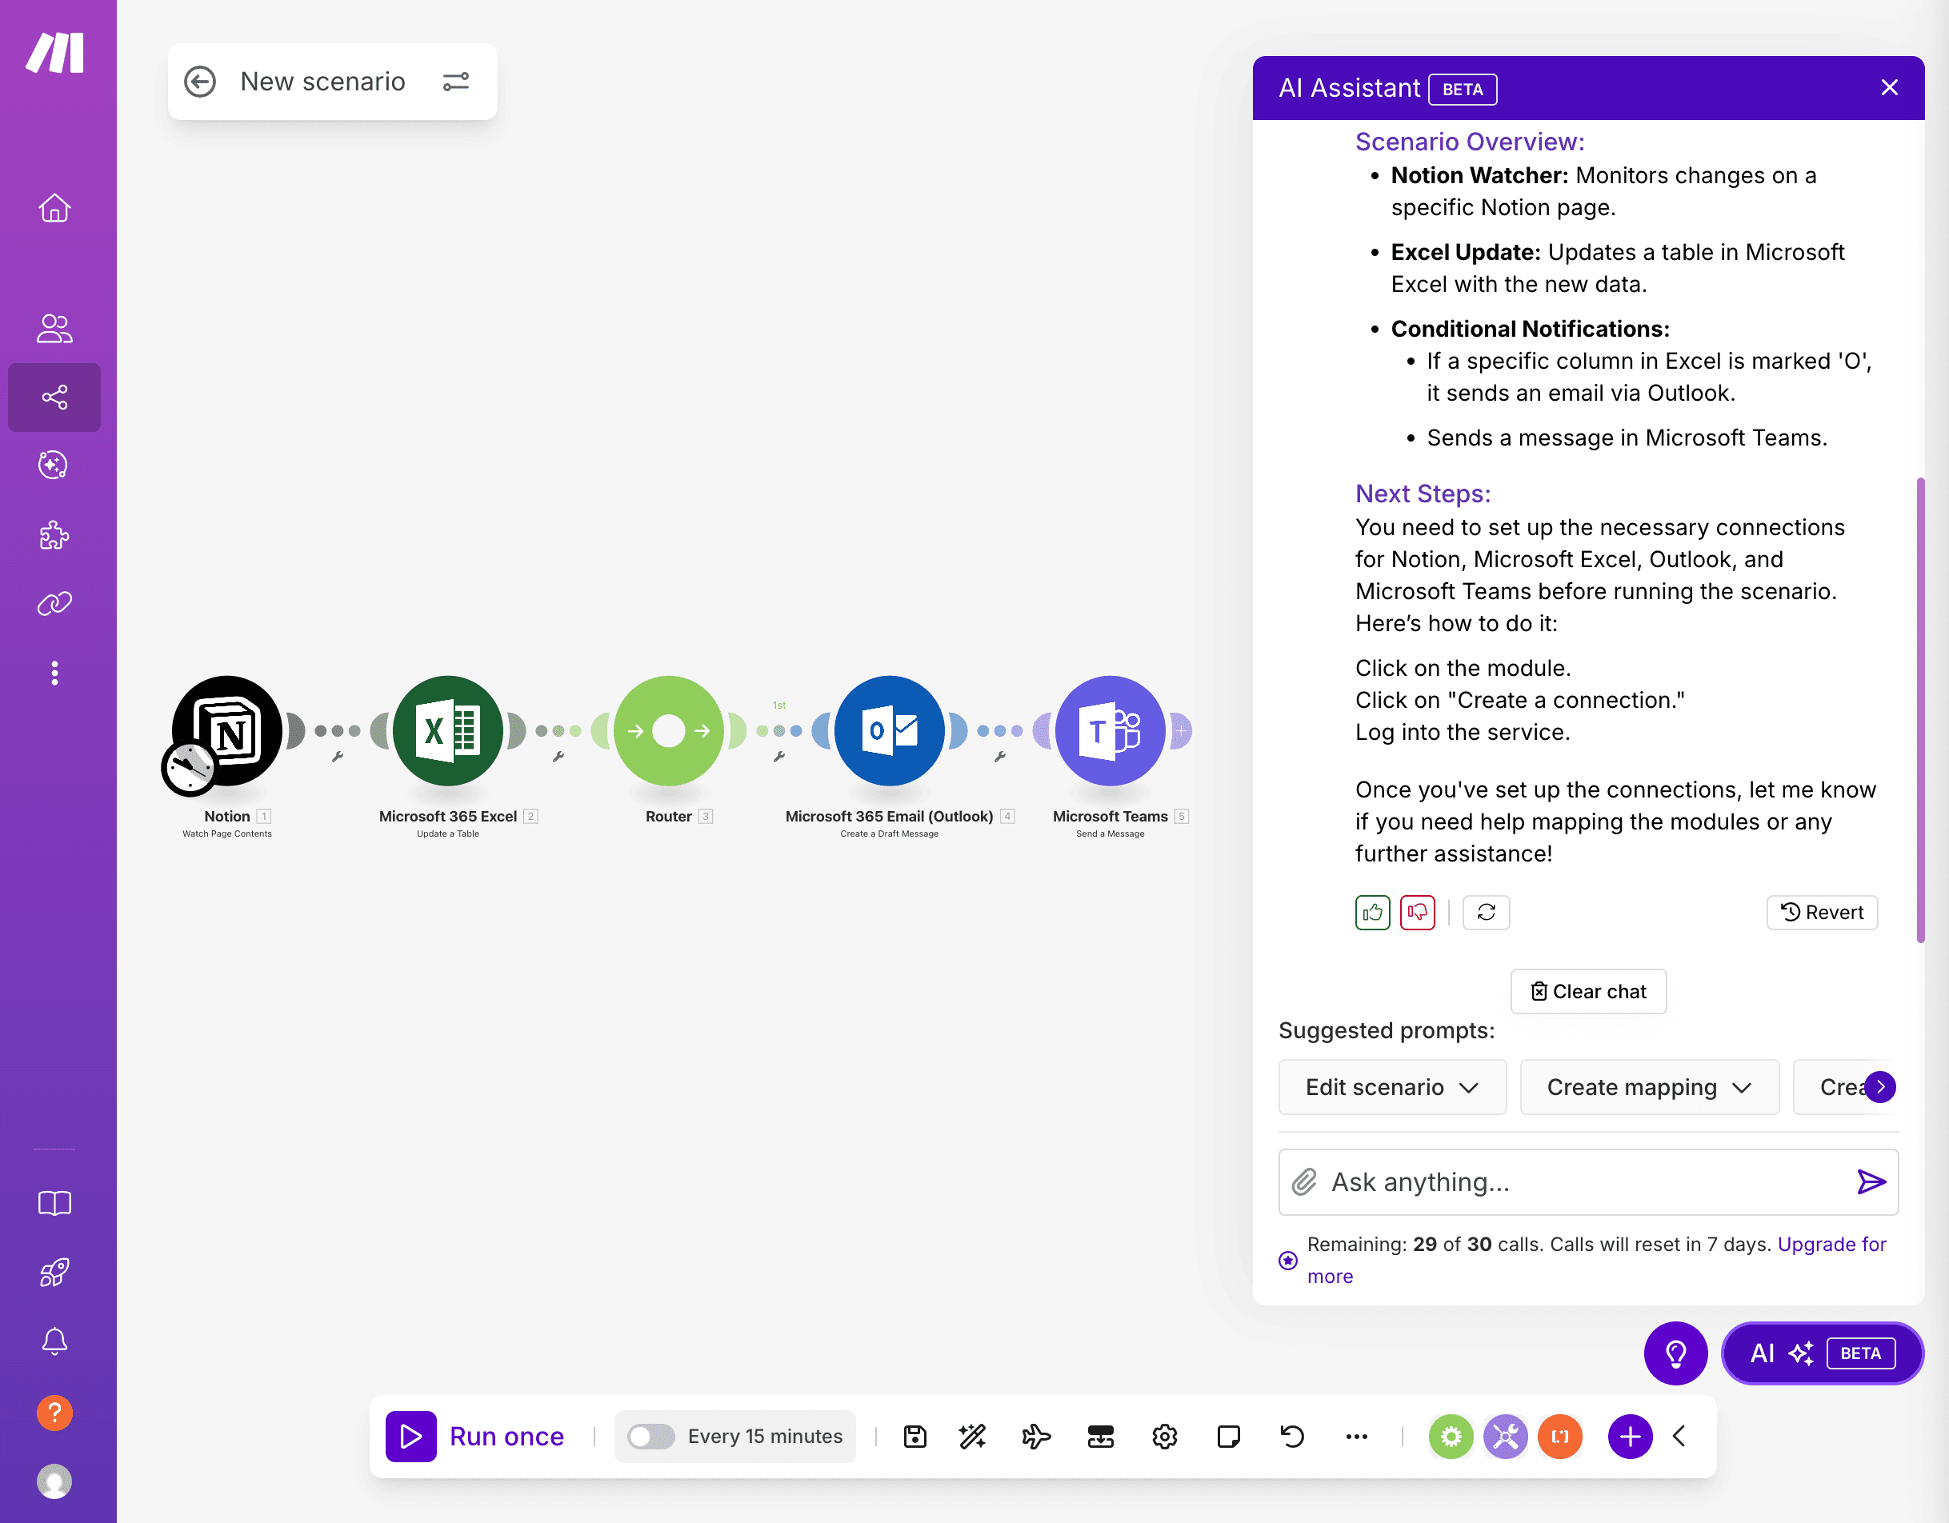Open the open-book sidebar icon
The width and height of the screenshot is (1949, 1523).
tap(54, 1203)
